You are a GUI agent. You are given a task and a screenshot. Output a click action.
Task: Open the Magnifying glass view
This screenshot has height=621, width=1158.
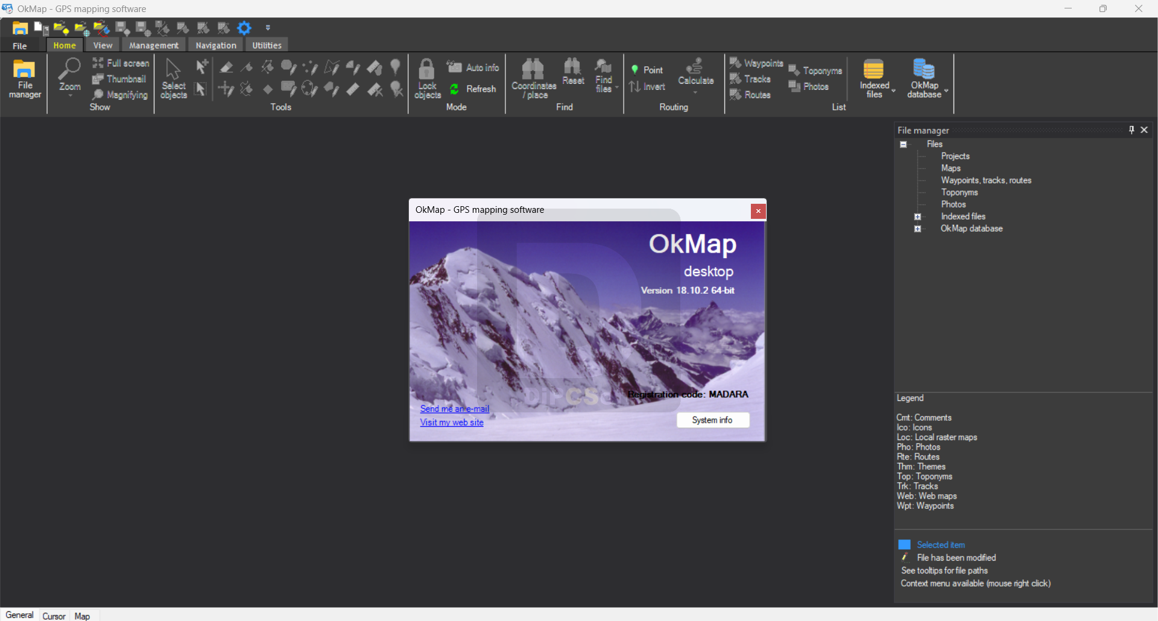click(120, 95)
